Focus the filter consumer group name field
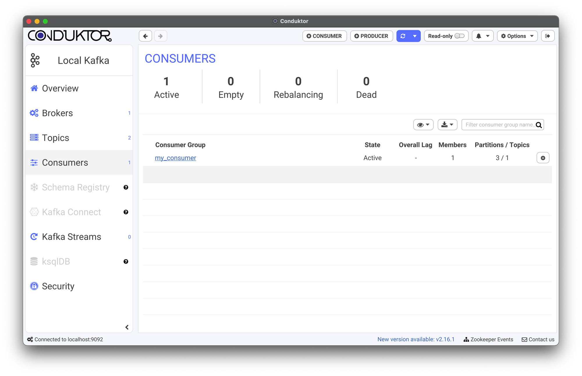 coord(499,125)
